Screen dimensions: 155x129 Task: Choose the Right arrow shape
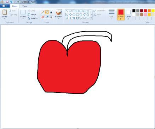[x=81, y=15]
